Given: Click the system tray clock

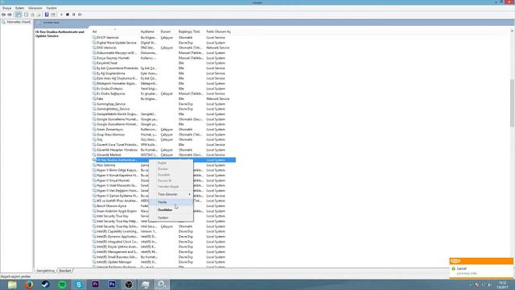Looking at the screenshot, I should [502, 284].
